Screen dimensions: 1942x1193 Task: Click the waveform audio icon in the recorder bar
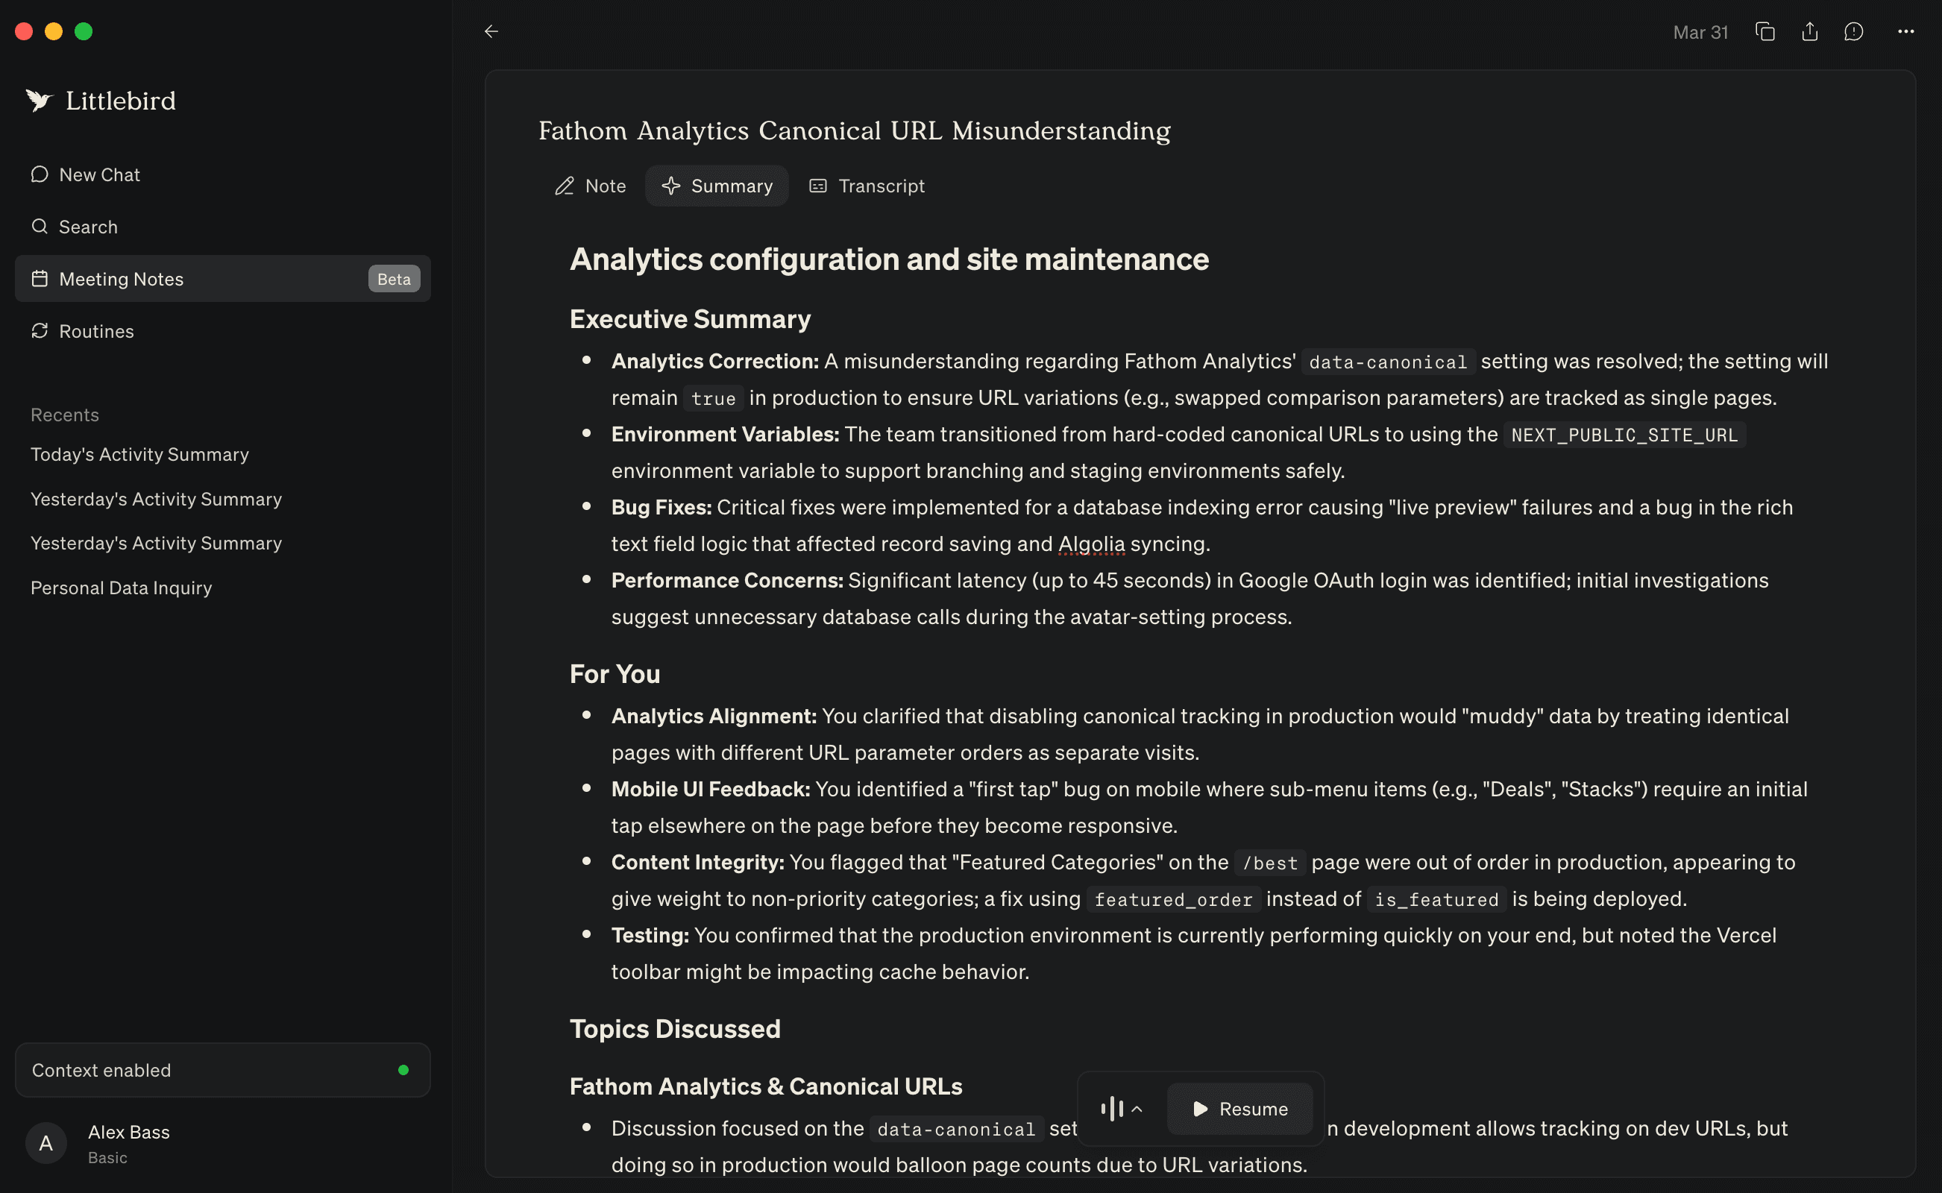coord(1112,1109)
